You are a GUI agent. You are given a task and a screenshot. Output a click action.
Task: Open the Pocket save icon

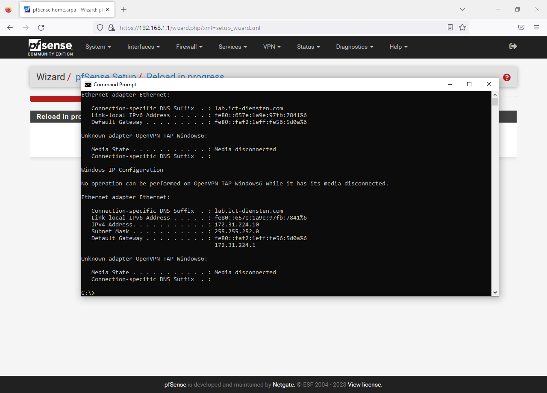pyautogui.click(x=521, y=27)
